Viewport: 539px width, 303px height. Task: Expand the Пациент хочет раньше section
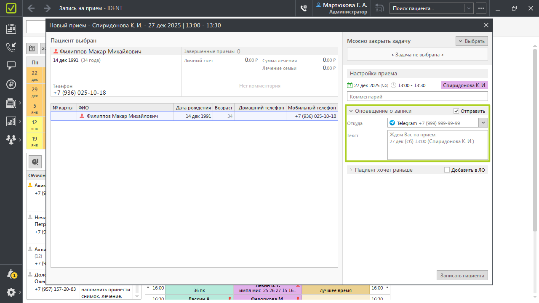pos(383,170)
